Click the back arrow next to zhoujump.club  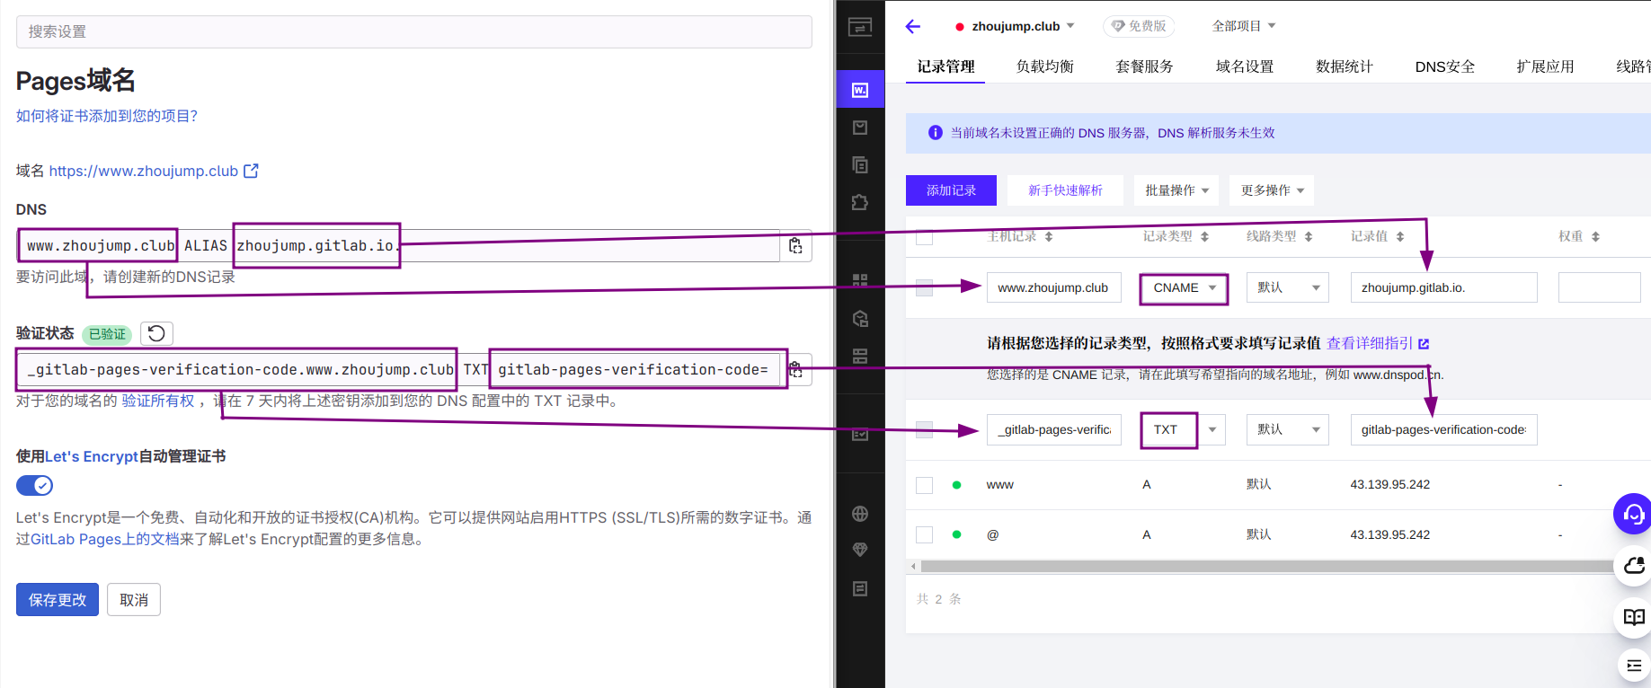(913, 26)
